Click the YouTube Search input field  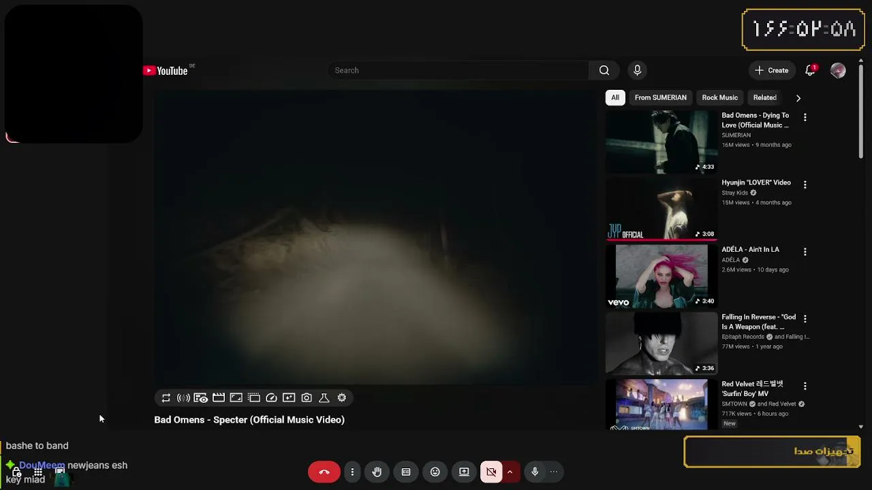pos(458,70)
